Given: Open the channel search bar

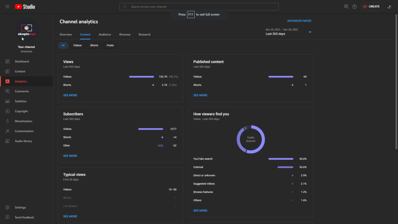Looking at the screenshot, I should [199, 6].
